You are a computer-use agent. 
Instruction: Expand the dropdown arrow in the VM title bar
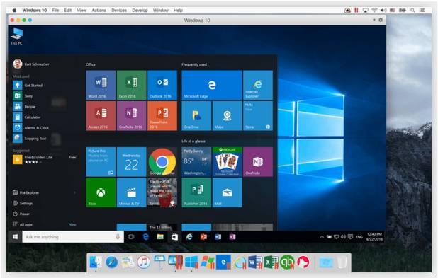[x=374, y=20]
